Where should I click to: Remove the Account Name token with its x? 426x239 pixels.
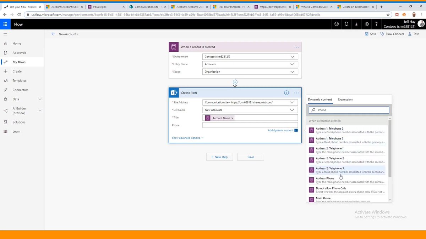coord(232,118)
